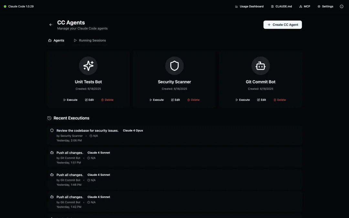Click the back arrow beside CC Agents
This screenshot has height=218, width=349.
click(x=50, y=24)
